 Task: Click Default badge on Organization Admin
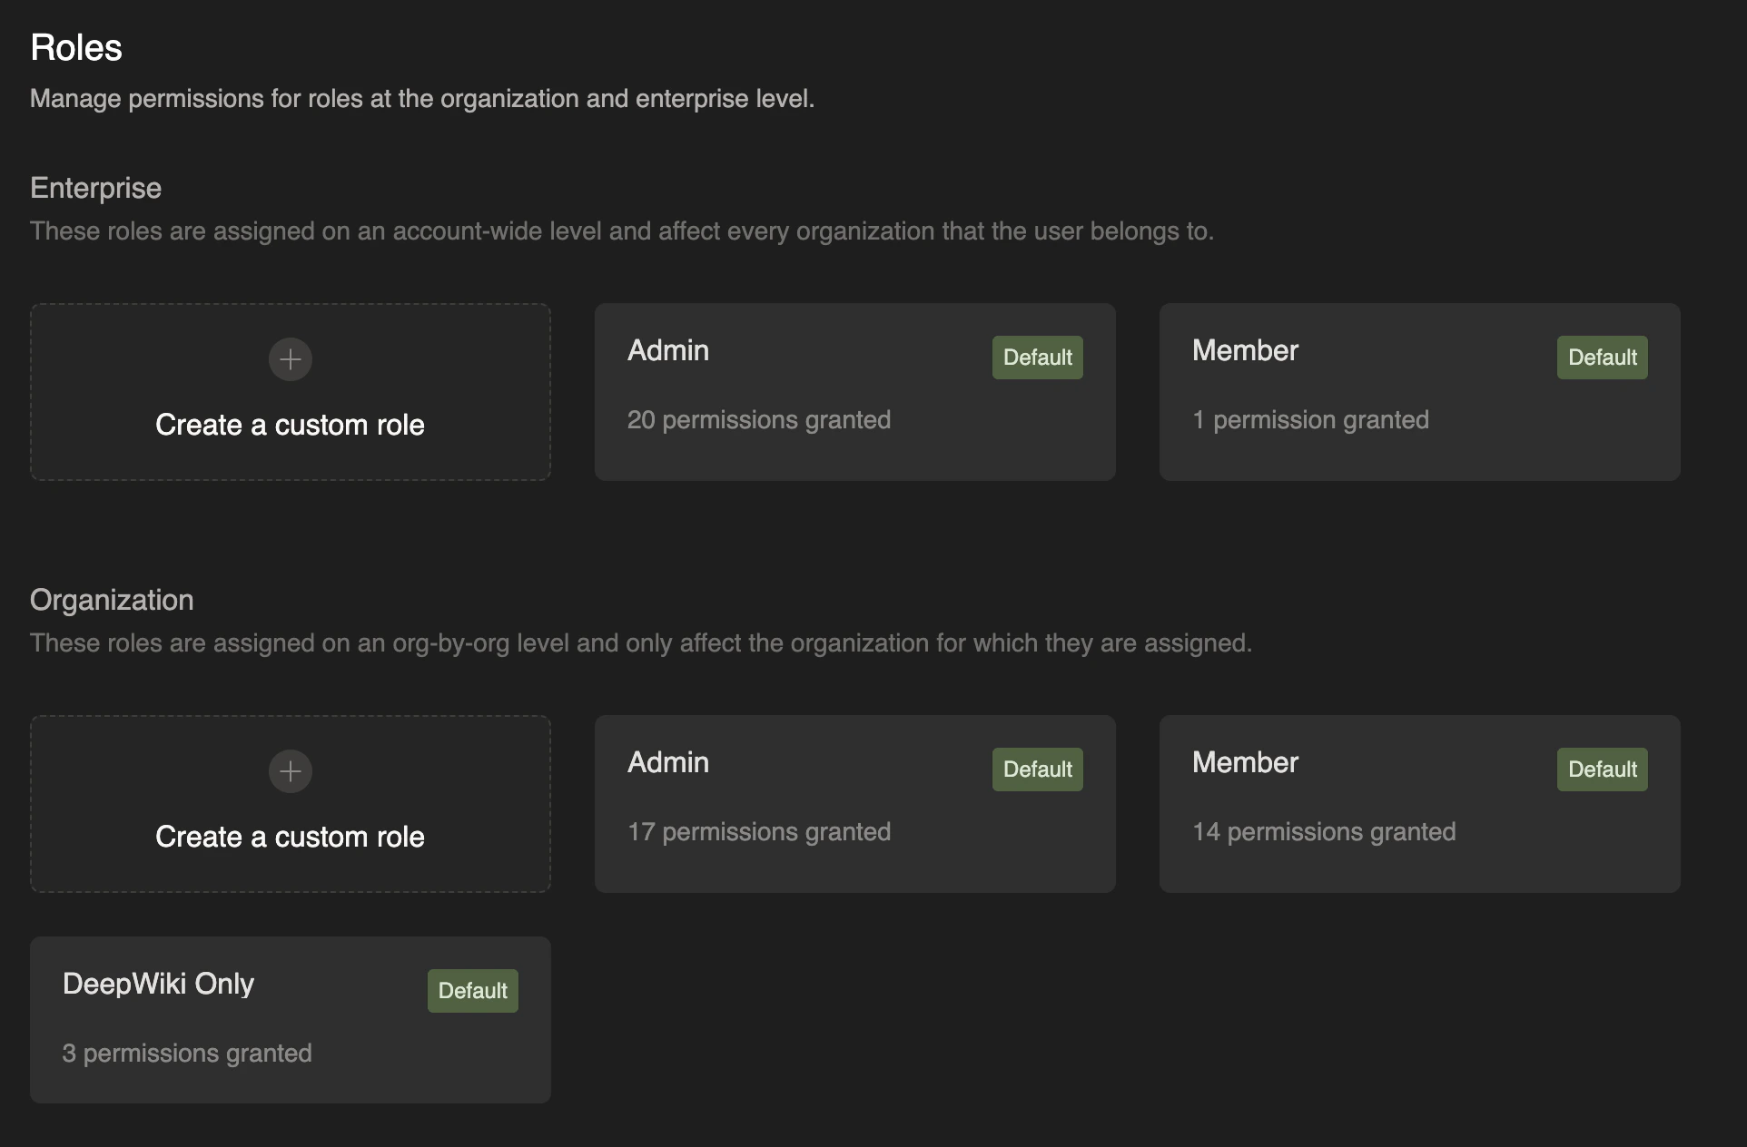(x=1037, y=770)
